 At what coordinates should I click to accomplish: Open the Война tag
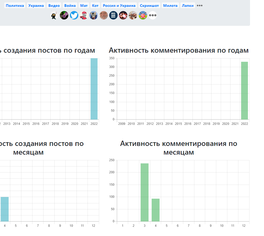[70, 6]
